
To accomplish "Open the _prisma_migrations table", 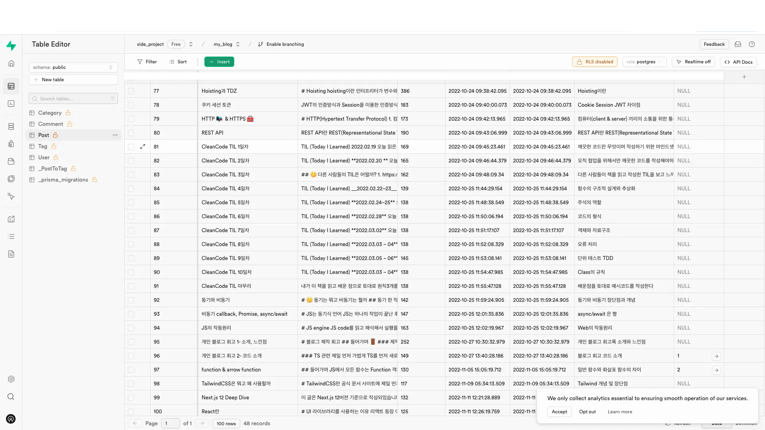I will pos(63,180).
